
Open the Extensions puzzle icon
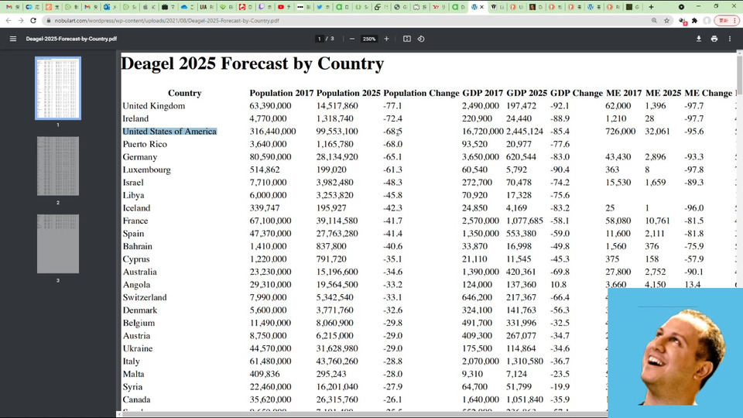tap(695, 20)
